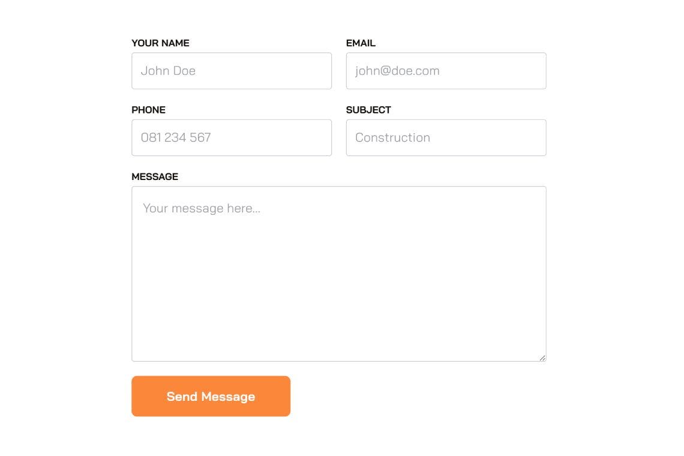This screenshot has width=684, height=456.
Task: Click the orange Send Message button
Action: coord(211,396)
